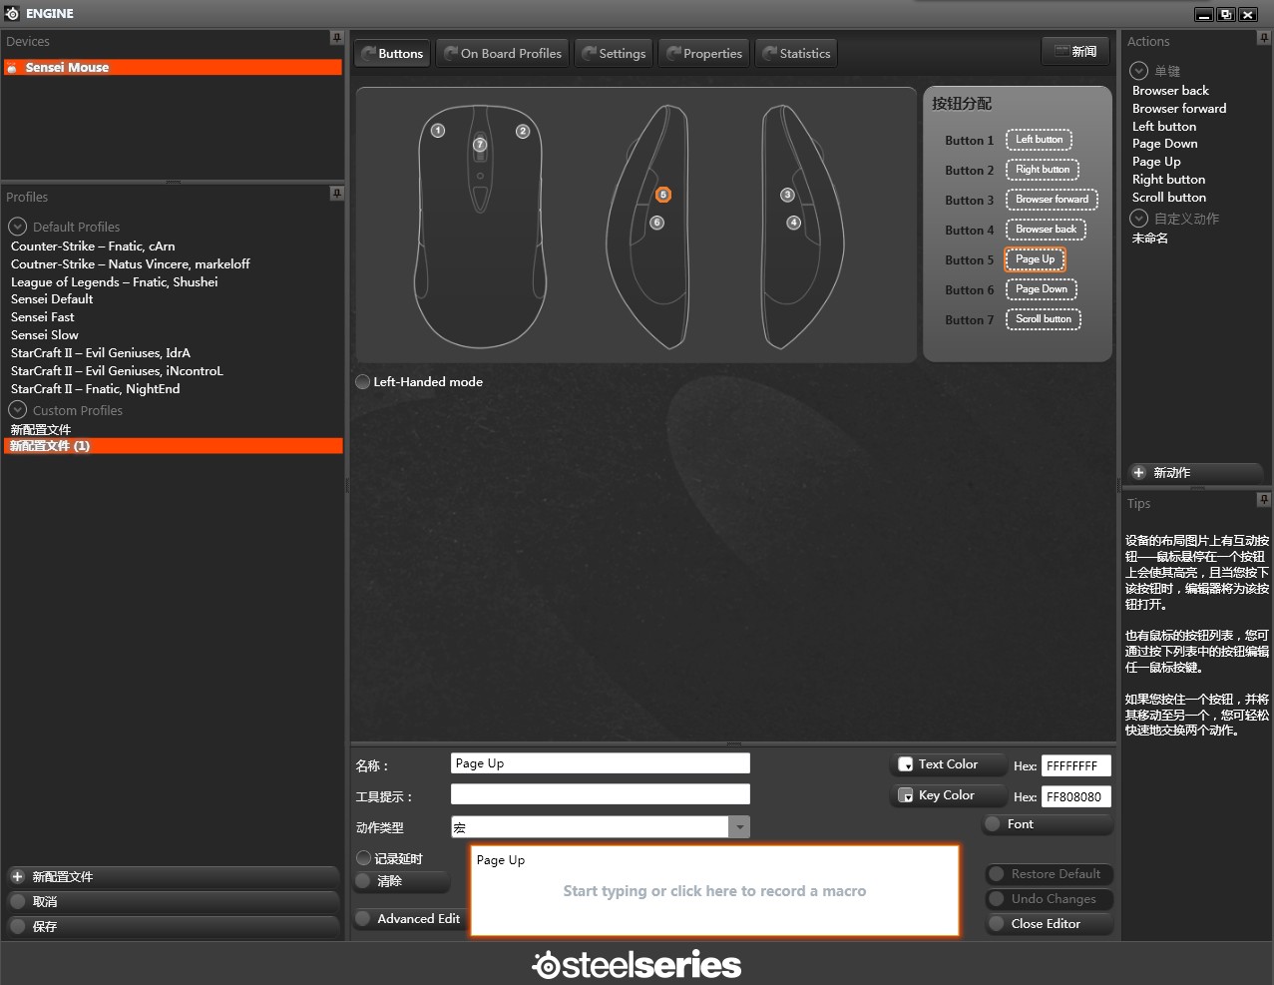Click the Text Color hex field
Image resolution: width=1274 pixels, height=985 pixels.
coord(1076,765)
